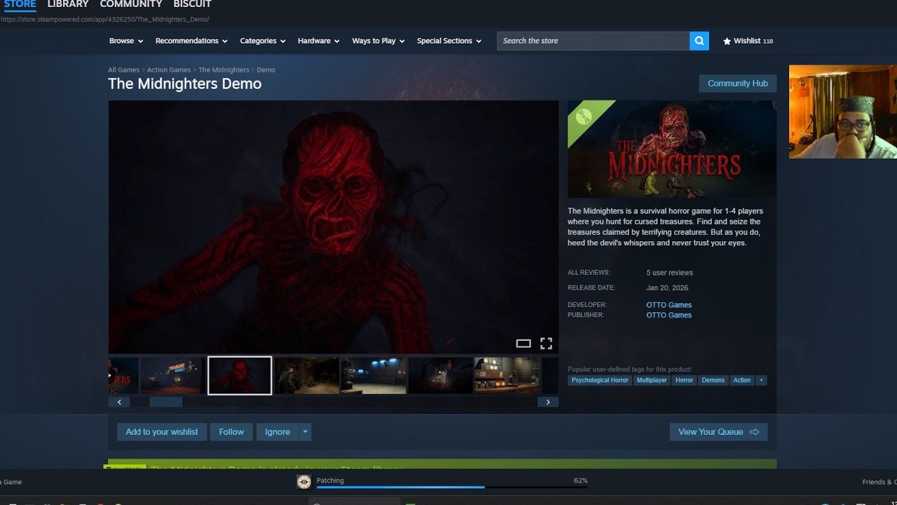897x505 pixels.
Task: Move to previous screenshot thumbnails with left arrow
Action: pyautogui.click(x=119, y=402)
